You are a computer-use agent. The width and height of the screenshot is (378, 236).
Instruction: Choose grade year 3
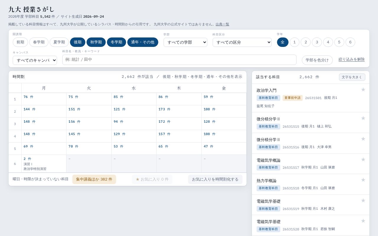[x=317, y=42]
